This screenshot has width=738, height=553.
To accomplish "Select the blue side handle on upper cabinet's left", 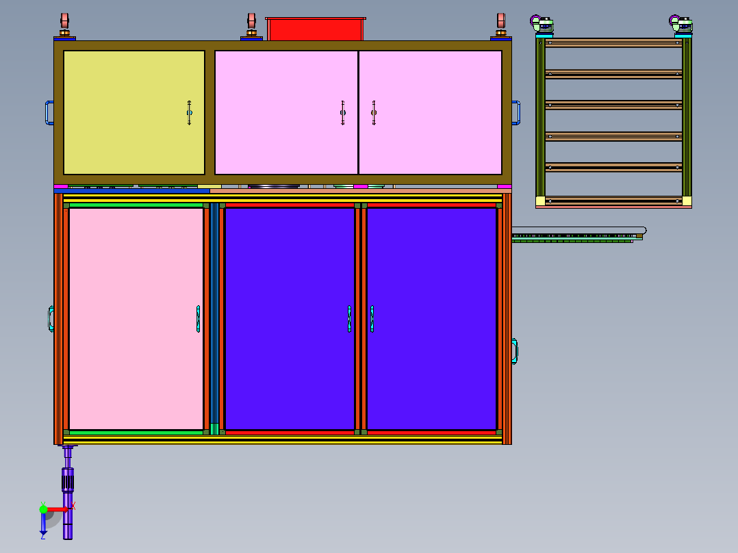I will point(49,113).
